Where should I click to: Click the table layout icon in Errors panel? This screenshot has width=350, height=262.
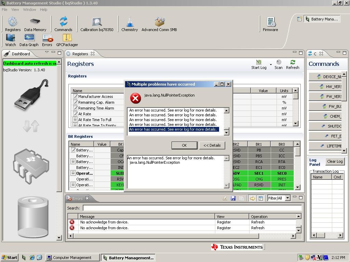(x=261, y=198)
